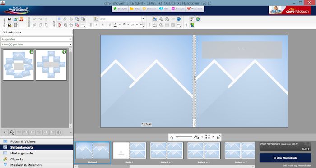Click the globe icon in Foto toolbar
The image size is (316, 168).
pyautogui.click(x=179, y=19)
